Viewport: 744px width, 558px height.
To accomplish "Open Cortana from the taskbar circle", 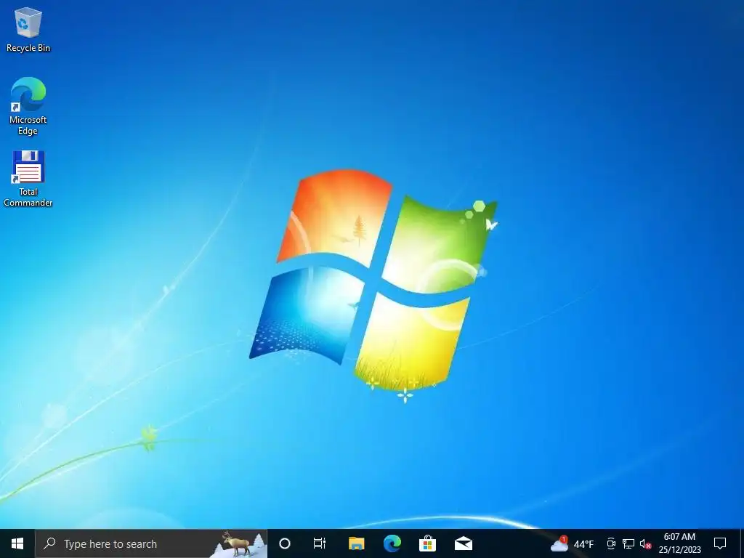I will point(285,543).
